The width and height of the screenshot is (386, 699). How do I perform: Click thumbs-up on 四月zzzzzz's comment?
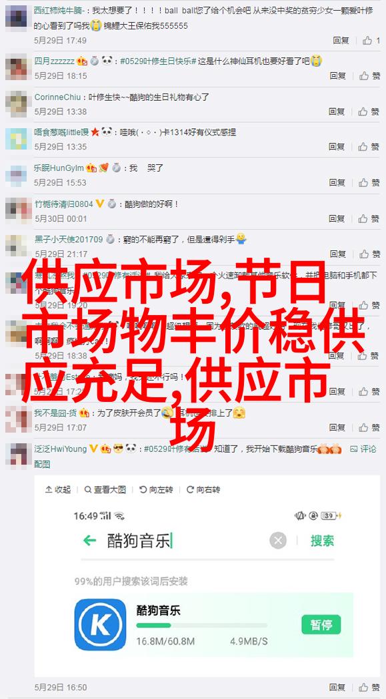(371, 76)
